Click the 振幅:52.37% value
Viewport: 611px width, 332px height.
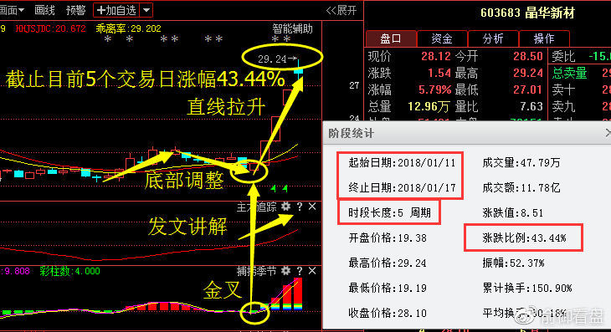pyautogui.click(x=513, y=263)
